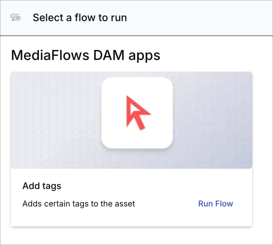Click the MediaFlows DAM apps heading

point(86,55)
